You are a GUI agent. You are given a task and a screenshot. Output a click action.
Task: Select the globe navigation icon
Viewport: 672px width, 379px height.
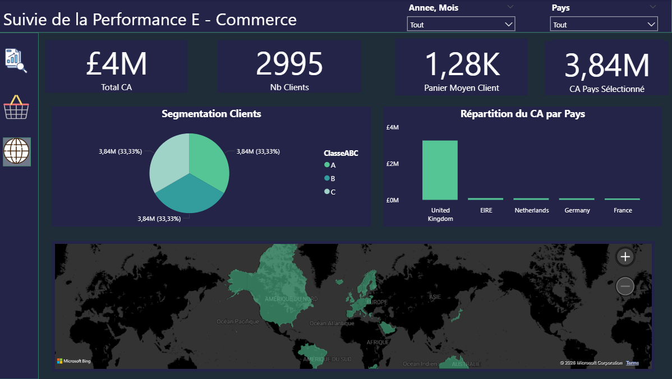point(17,151)
